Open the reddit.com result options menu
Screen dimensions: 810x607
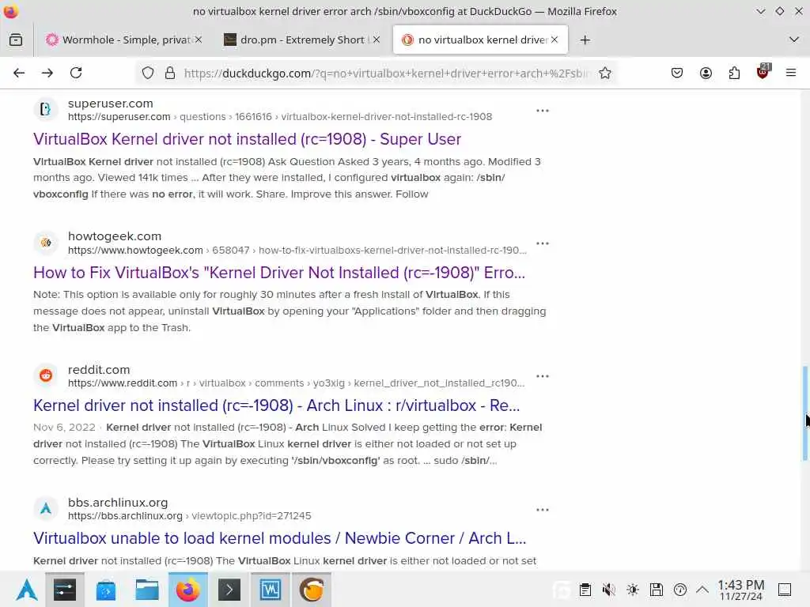(x=543, y=376)
